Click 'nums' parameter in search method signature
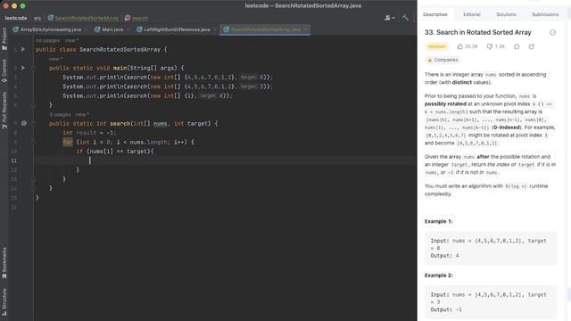The width and height of the screenshot is (571, 321). (160, 124)
